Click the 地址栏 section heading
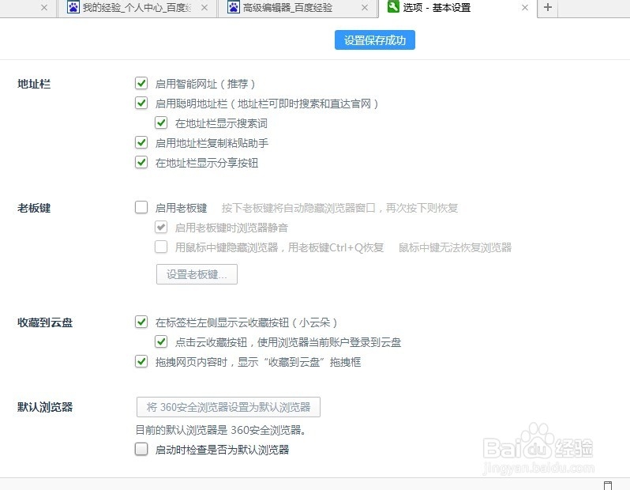 tap(34, 84)
